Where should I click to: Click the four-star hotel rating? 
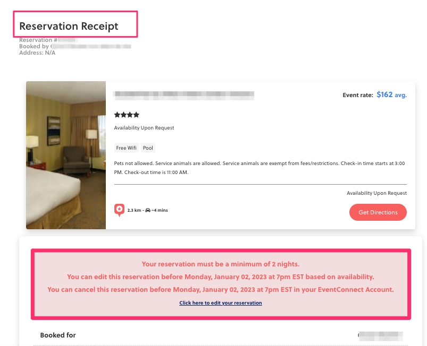(x=127, y=115)
